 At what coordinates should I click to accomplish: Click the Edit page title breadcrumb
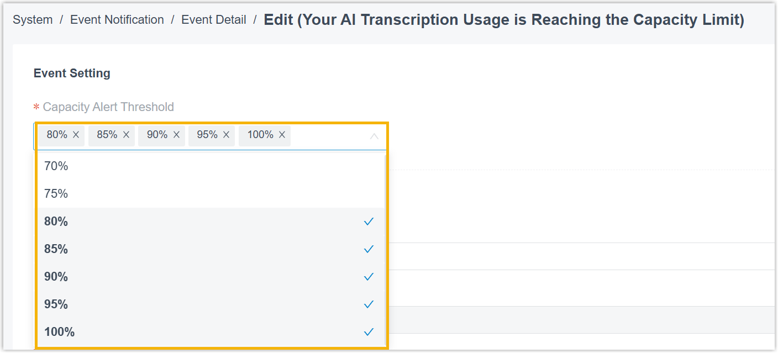click(x=503, y=20)
